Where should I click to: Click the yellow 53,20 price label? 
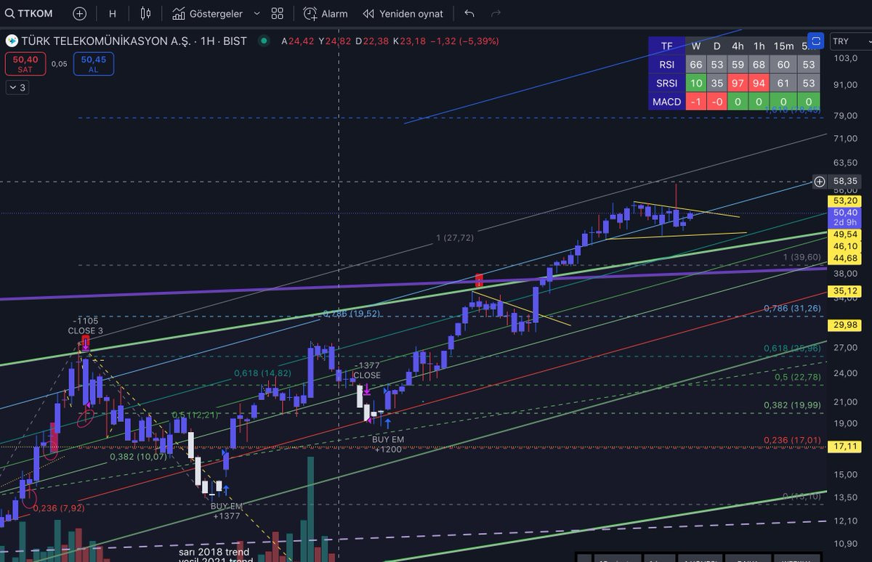point(846,200)
